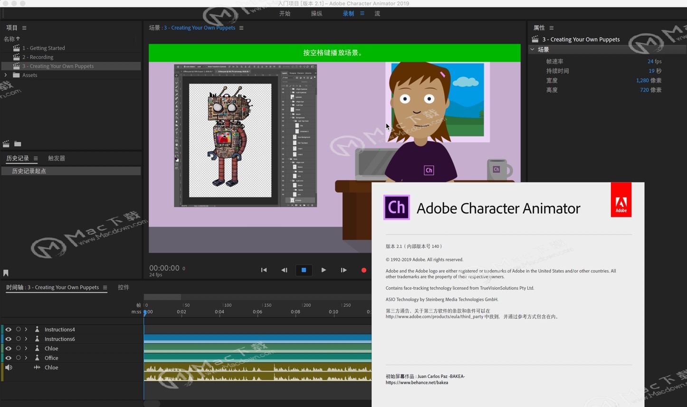Click the stop button

tap(304, 270)
